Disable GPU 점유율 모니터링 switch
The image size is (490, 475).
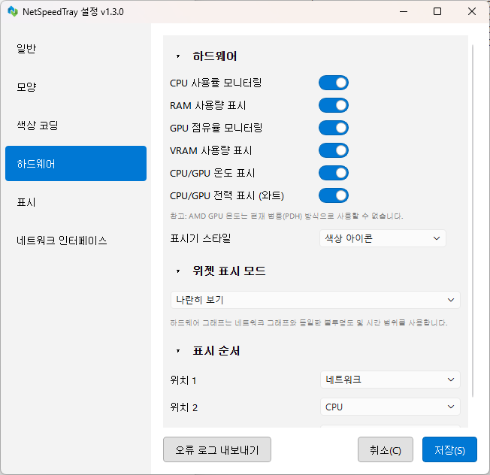click(x=334, y=128)
